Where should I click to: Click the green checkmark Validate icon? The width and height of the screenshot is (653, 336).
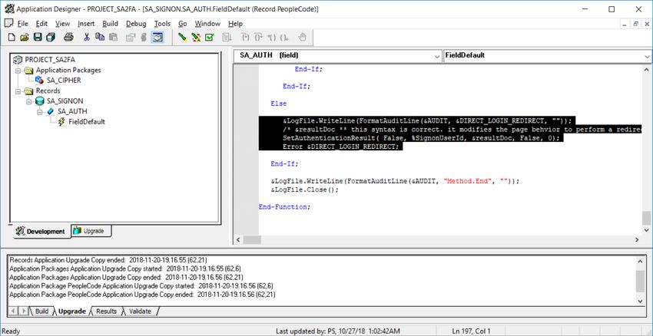(210, 38)
